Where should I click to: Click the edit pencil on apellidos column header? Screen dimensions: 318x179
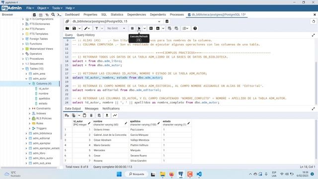tap(159, 123)
